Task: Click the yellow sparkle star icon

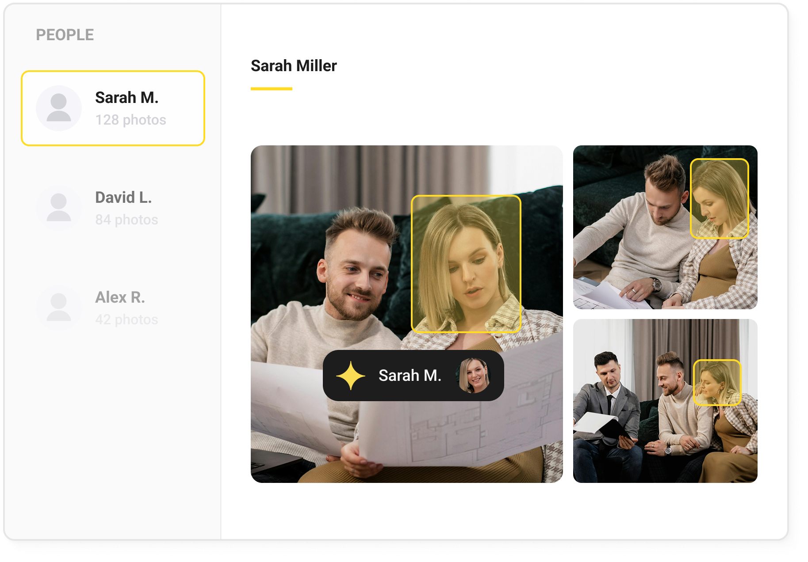Action: (351, 376)
